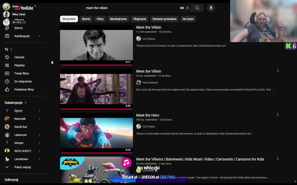
Task: Open REVO SHOTY channel subscription
Action: (23, 151)
